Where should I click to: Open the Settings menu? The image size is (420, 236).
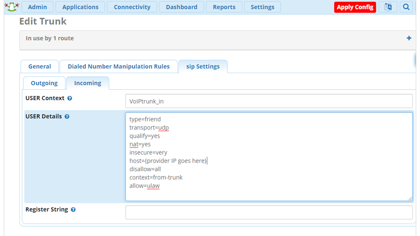pyautogui.click(x=262, y=7)
